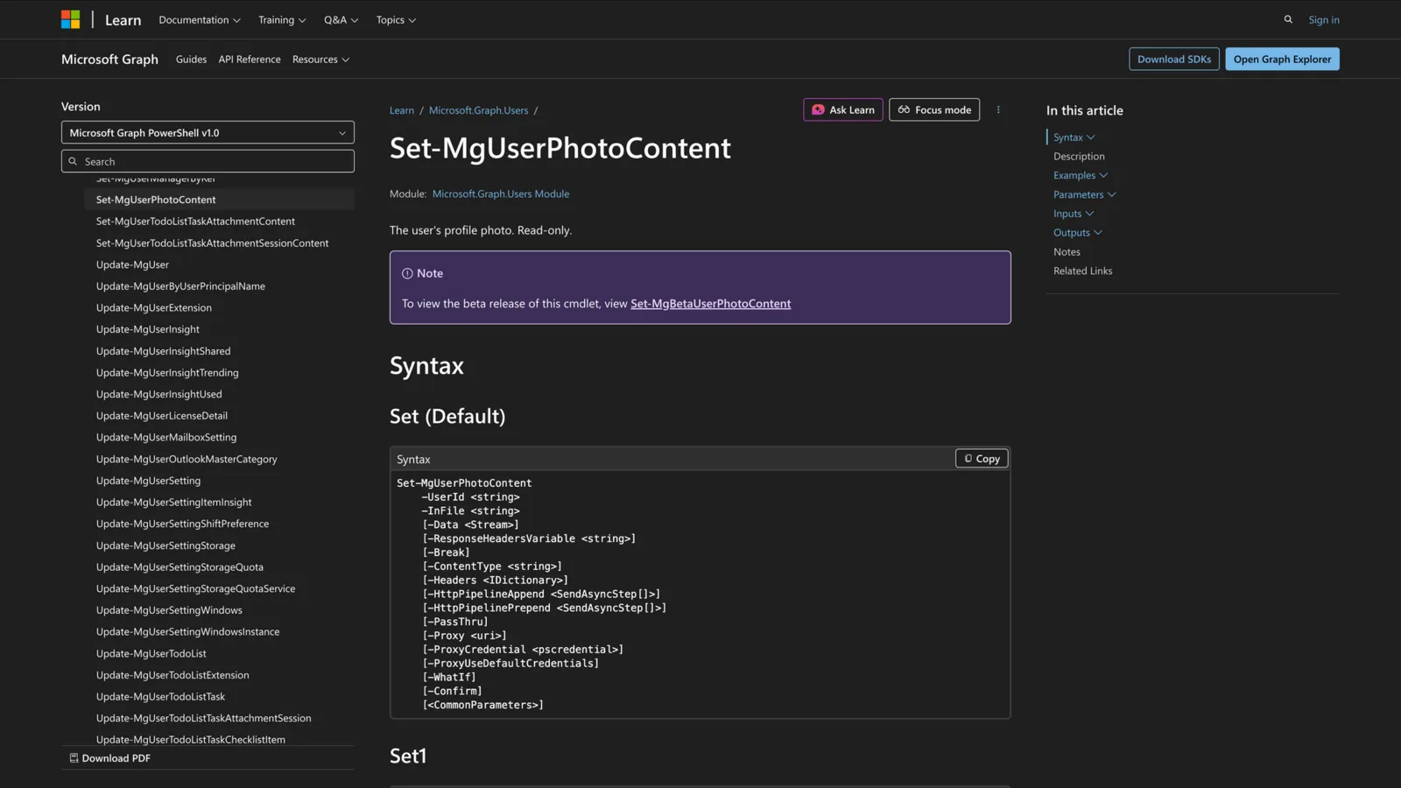Click the Learn home link
The image size is (1401, 788).
(123, 19)
